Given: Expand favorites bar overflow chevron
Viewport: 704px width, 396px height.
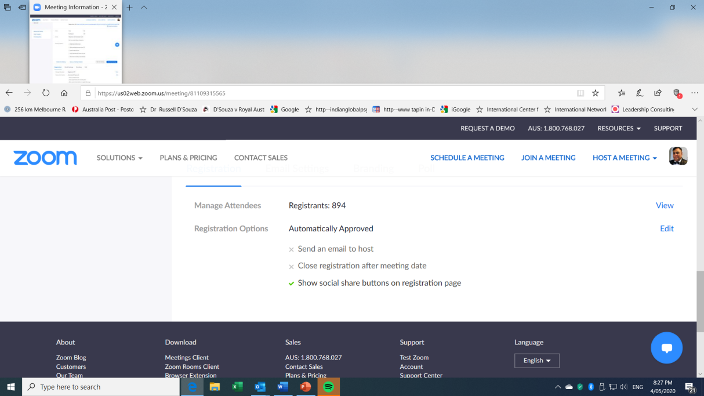Looking at the screenshot, I should coord(695,109).
